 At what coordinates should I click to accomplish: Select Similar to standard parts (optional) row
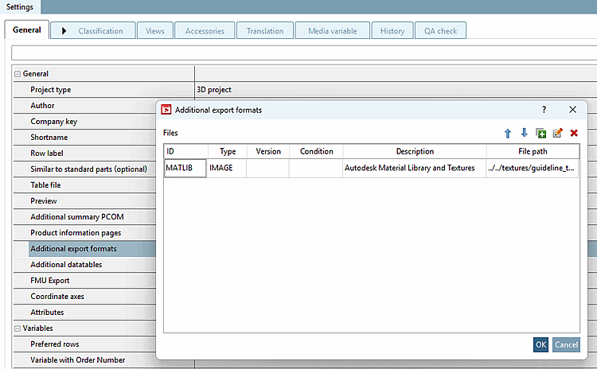click(x=84, y=169)
